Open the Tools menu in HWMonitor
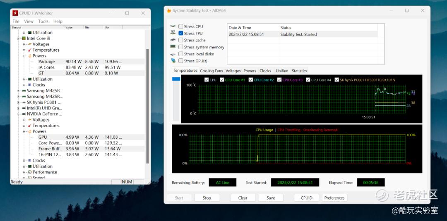This screenshot has width=447, height=221. tap(43, 21)
